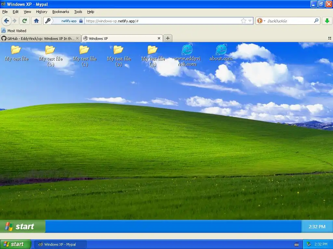Select the My test file (3) folder
333x249 pixels.
(153, 56)
